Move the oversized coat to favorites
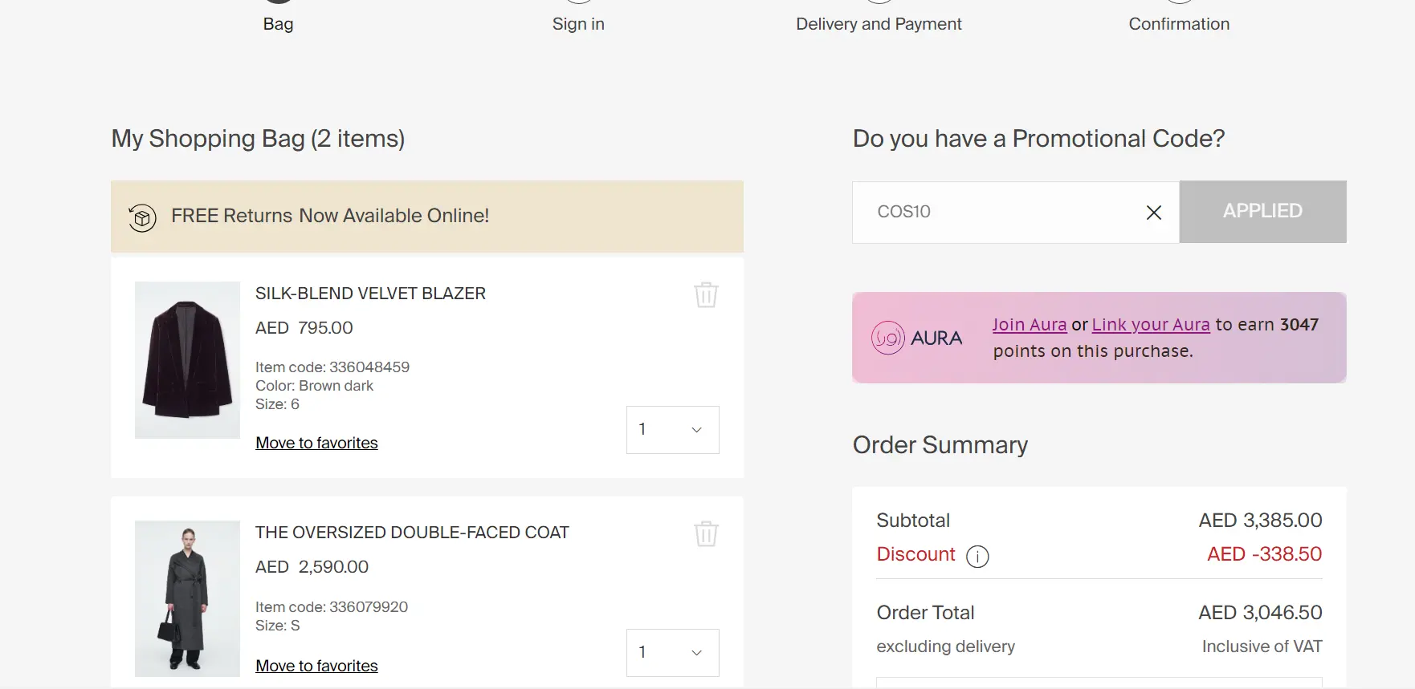The width and height of the screenshot is (1415, 689). [316, 666]
